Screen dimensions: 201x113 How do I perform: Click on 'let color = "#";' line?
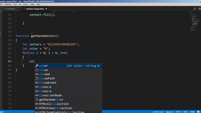pyautogui.click(x=36, y=49)
